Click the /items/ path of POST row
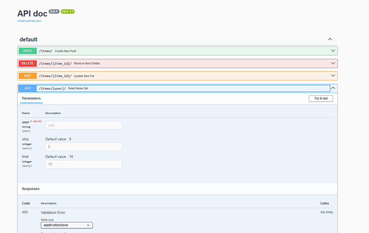This screenshot has width=369, height=233. pos(46,51)
